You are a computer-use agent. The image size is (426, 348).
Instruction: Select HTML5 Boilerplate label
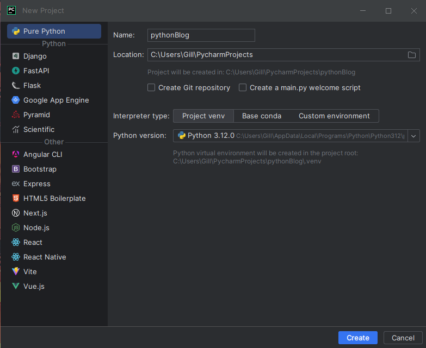pyautogui.click(x=54, y=198)
